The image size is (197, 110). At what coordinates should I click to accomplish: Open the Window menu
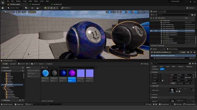tap(18, 1)
